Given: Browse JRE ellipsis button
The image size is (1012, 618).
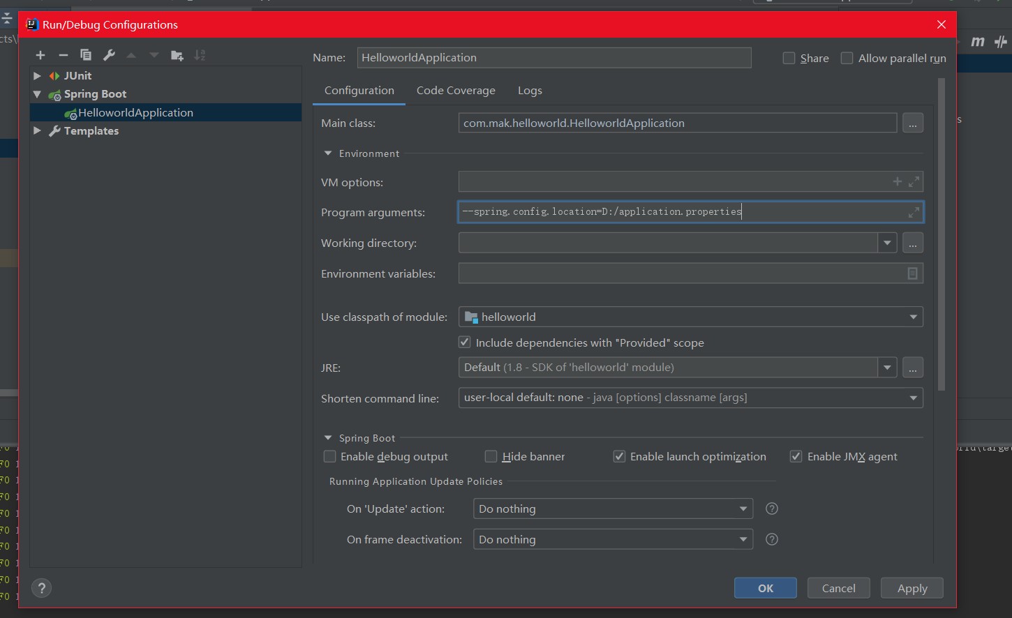Looking at the screenshot, I should [x=913, y=367].
